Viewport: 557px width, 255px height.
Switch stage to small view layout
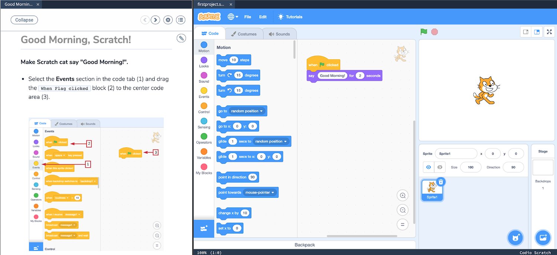[x=526, y=32]
